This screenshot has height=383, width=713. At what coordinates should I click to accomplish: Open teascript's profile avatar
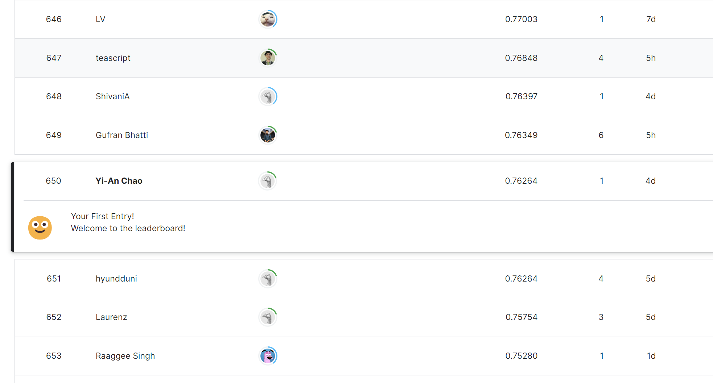tap(268, 58)
